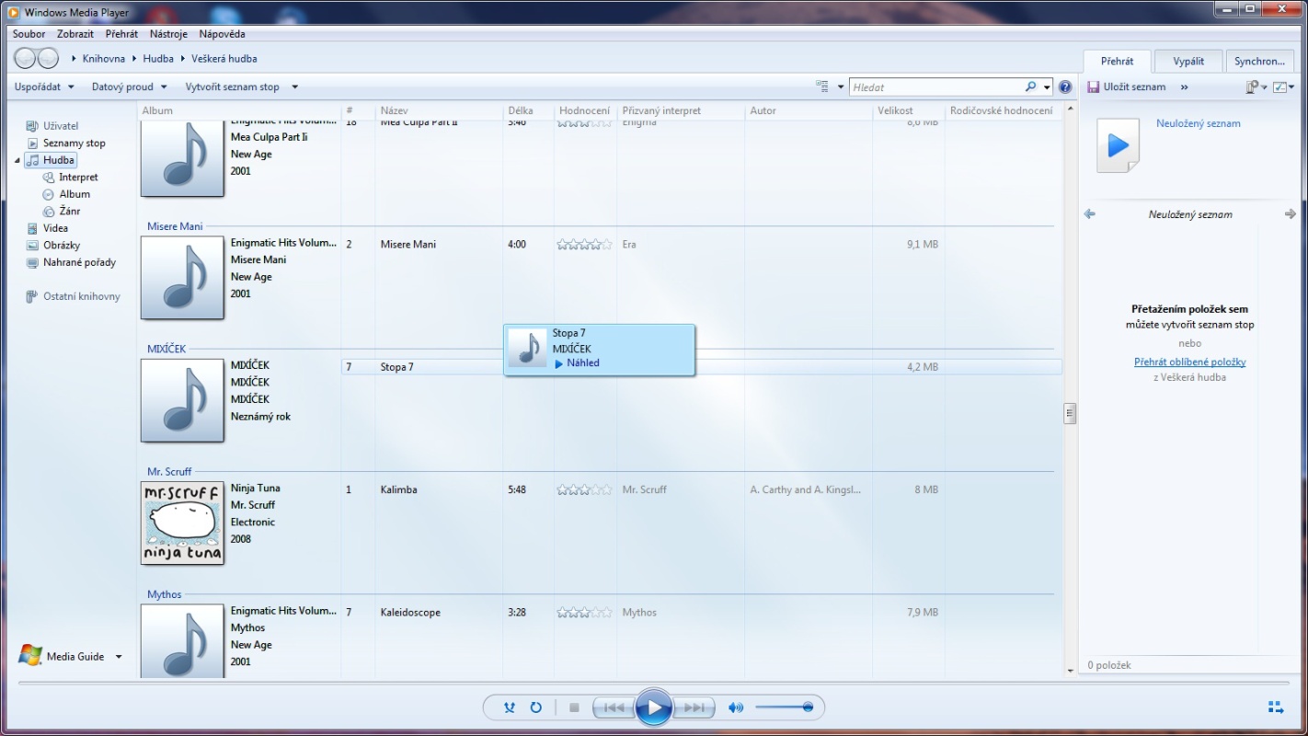This screenshot has width=1308, height=736.
Task: Open the Nástroje menu
Action: (x=168, y=34)
